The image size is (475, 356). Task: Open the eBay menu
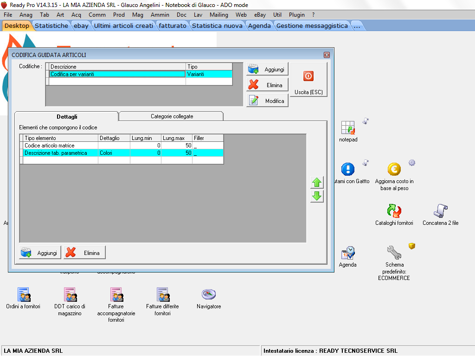pyautogui.click(x=260, y=15)
